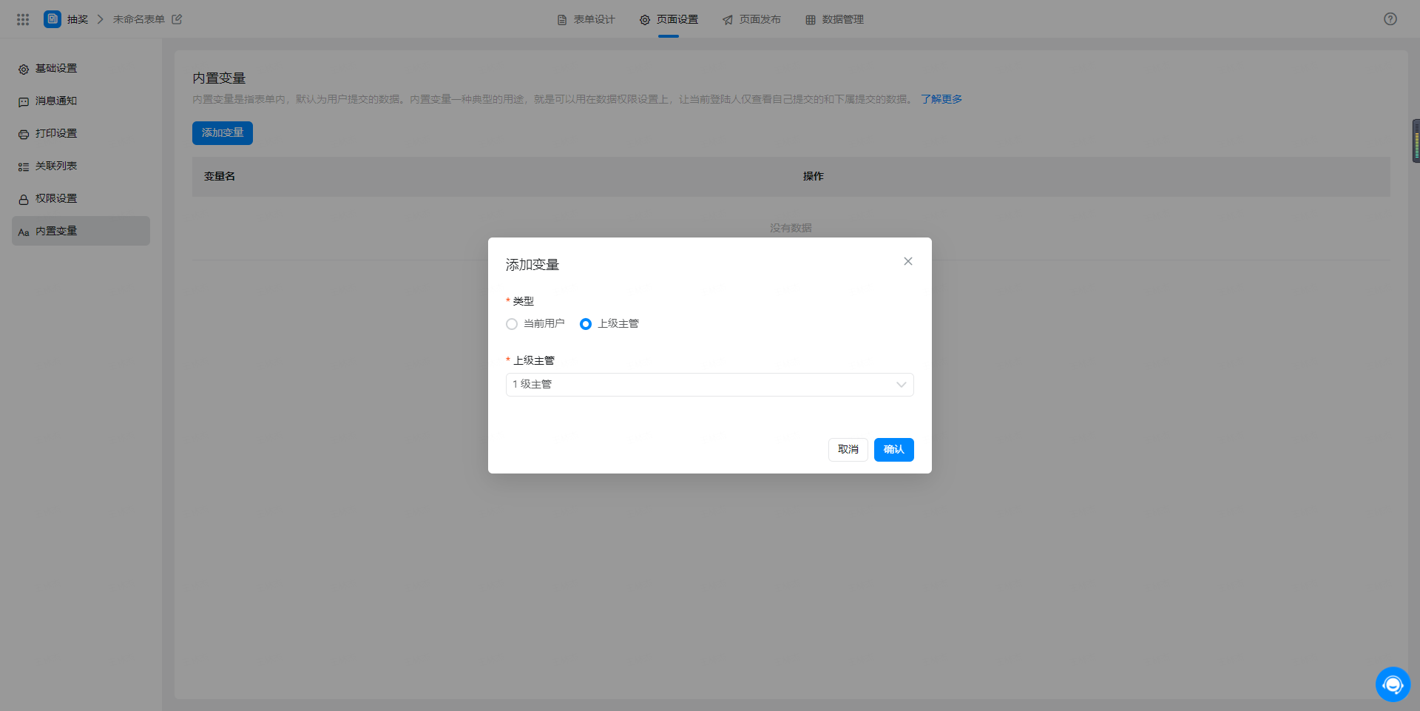Click the gear icon of 页面设置 tab

click(x=645, y=20)
